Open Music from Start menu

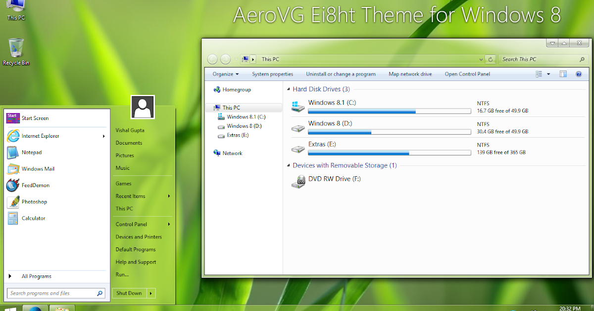pyautogui.click(x=122, y=168)
